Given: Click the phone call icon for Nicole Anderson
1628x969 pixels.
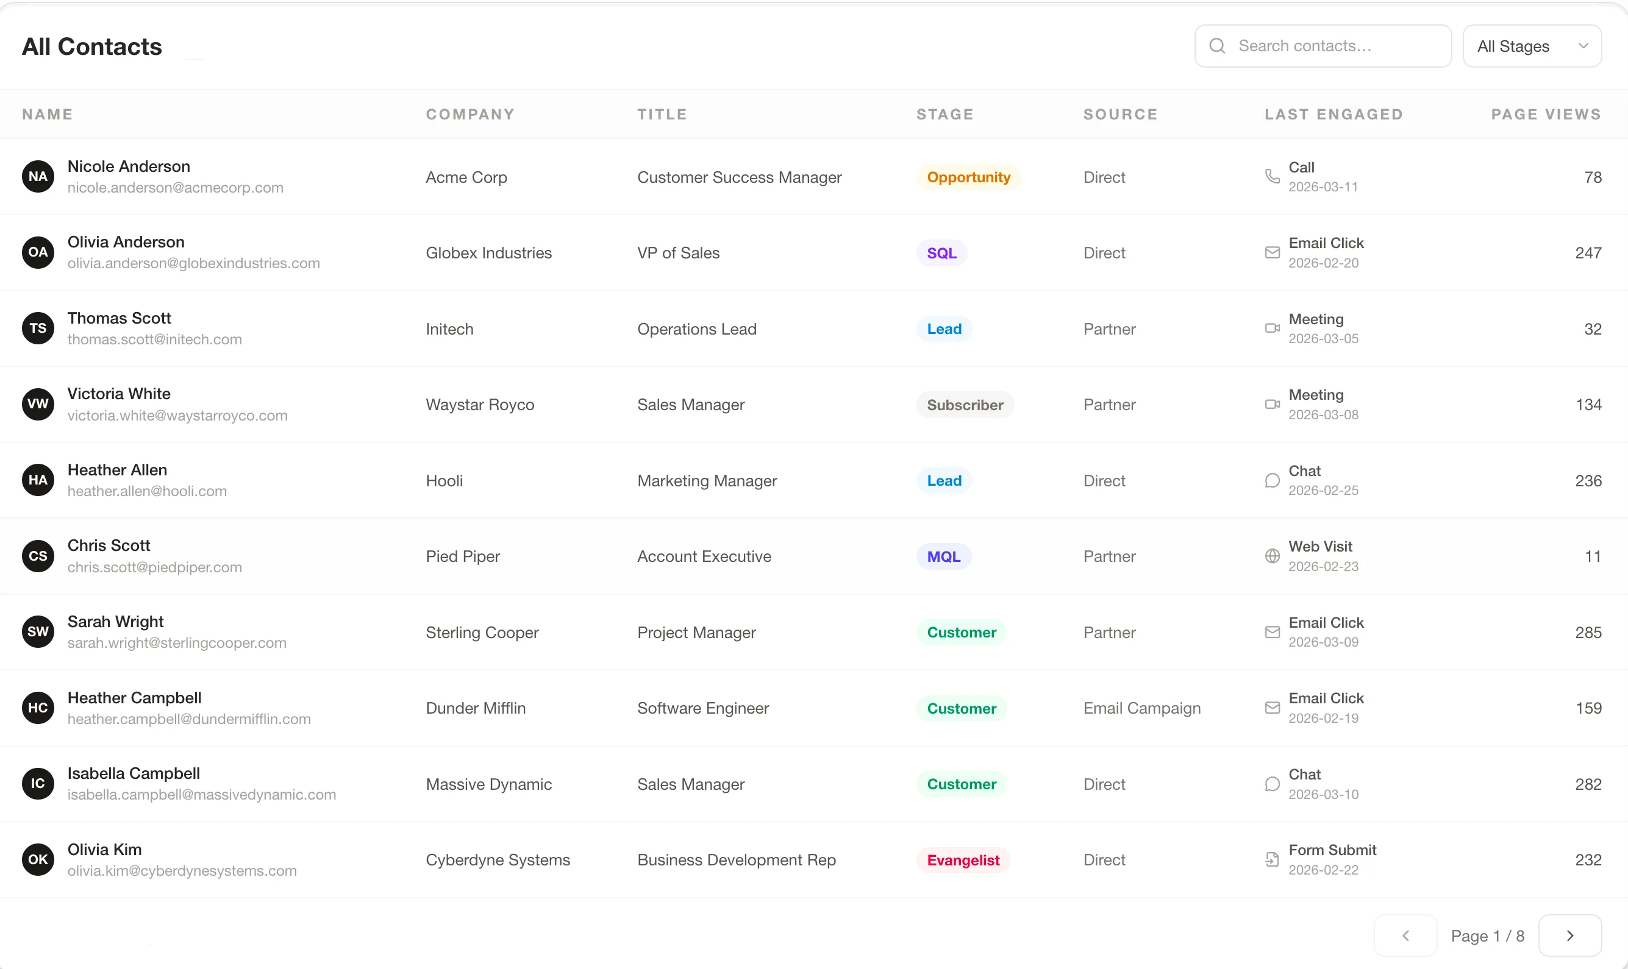Looking at the screenshot, I should 1272,176.
